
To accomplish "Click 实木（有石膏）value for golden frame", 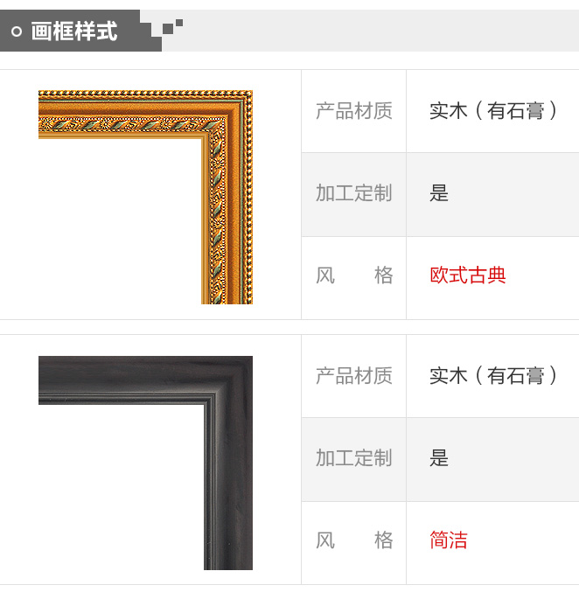I will 494,111.
